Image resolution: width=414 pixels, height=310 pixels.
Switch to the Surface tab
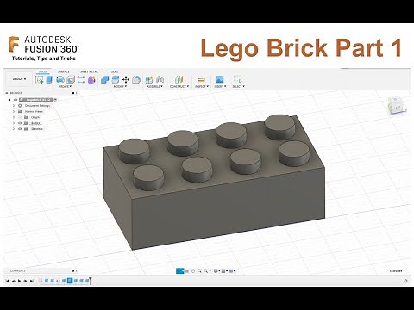64,71
